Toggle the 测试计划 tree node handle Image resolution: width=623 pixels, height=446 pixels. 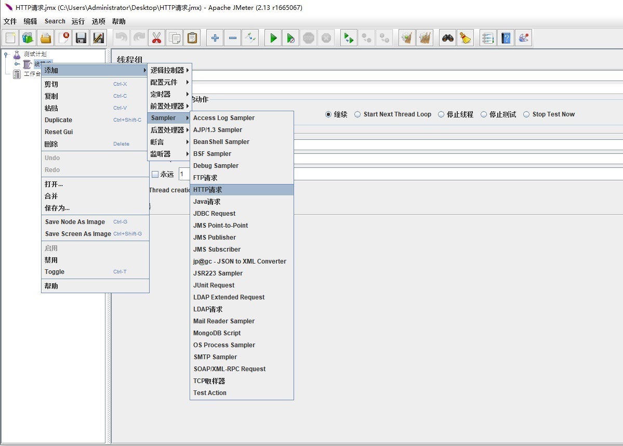coord(6,55)
